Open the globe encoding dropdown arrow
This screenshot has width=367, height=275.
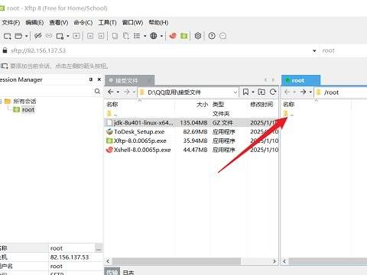pos(161,36)
